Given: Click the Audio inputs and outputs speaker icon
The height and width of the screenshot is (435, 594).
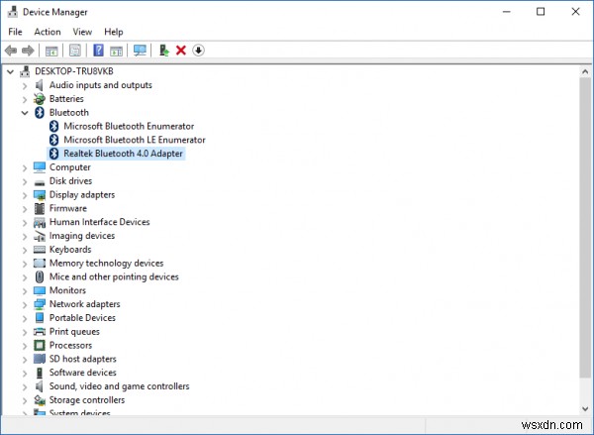Looking at the screenshot, I should pos(39,85).
